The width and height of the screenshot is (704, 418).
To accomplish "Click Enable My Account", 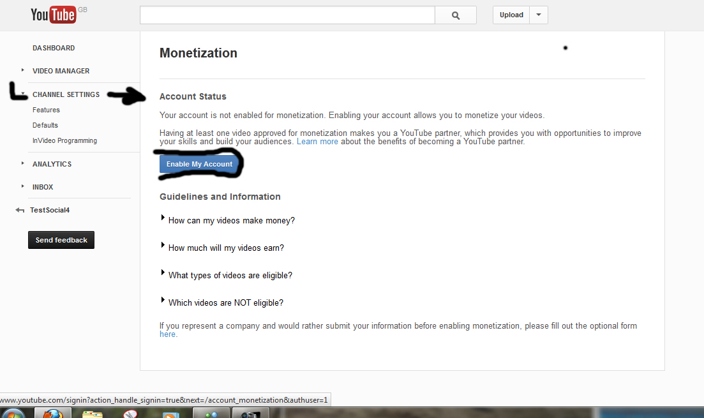I will click(199, 164).
